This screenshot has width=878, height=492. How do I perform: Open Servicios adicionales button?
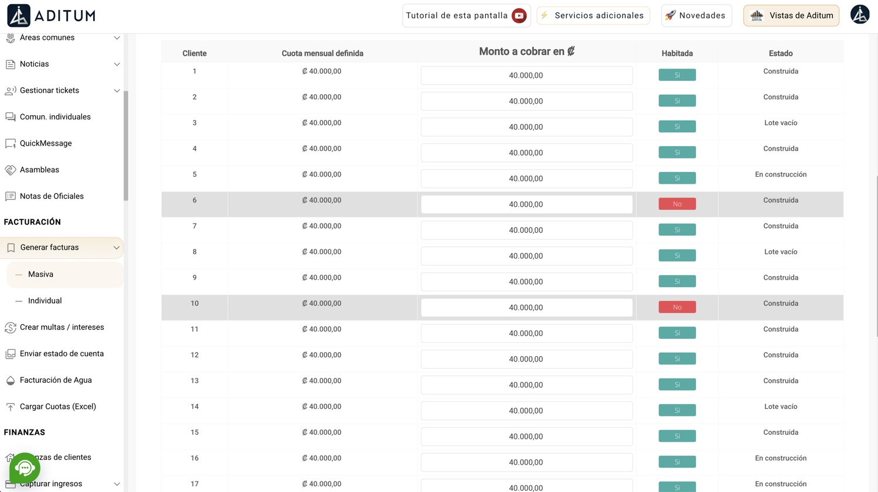[594, 15]
